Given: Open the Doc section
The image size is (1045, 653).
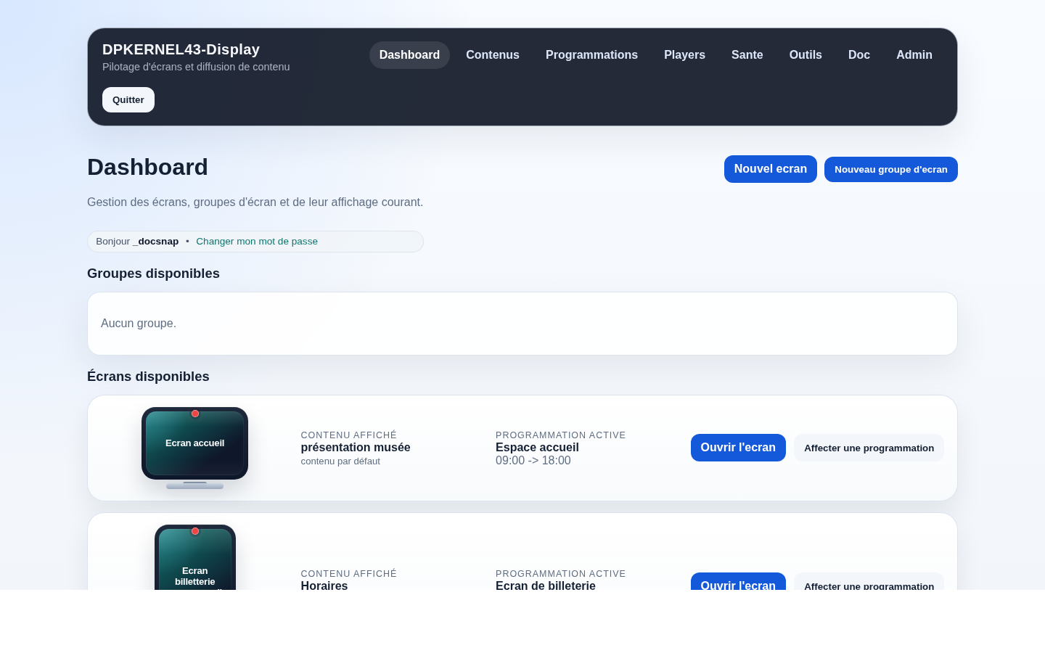Looking at the screenshot, I should click(x=859, y=55).
